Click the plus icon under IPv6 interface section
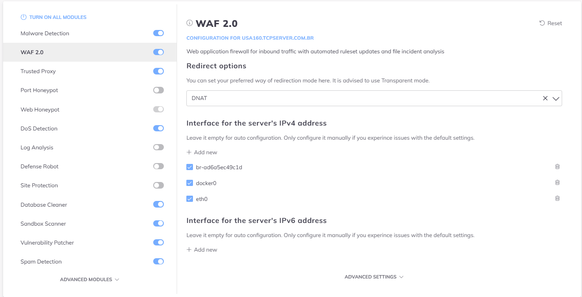 point(189,250)
